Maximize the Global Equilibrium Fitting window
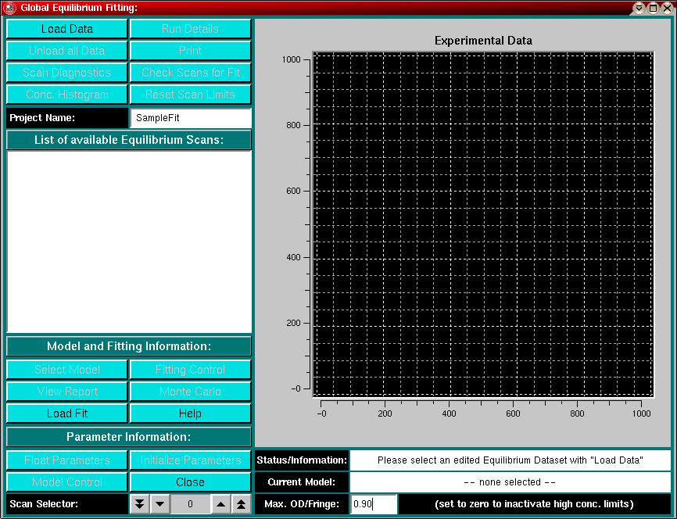Viewport: 677px width, 519px height. pos(653,8)
